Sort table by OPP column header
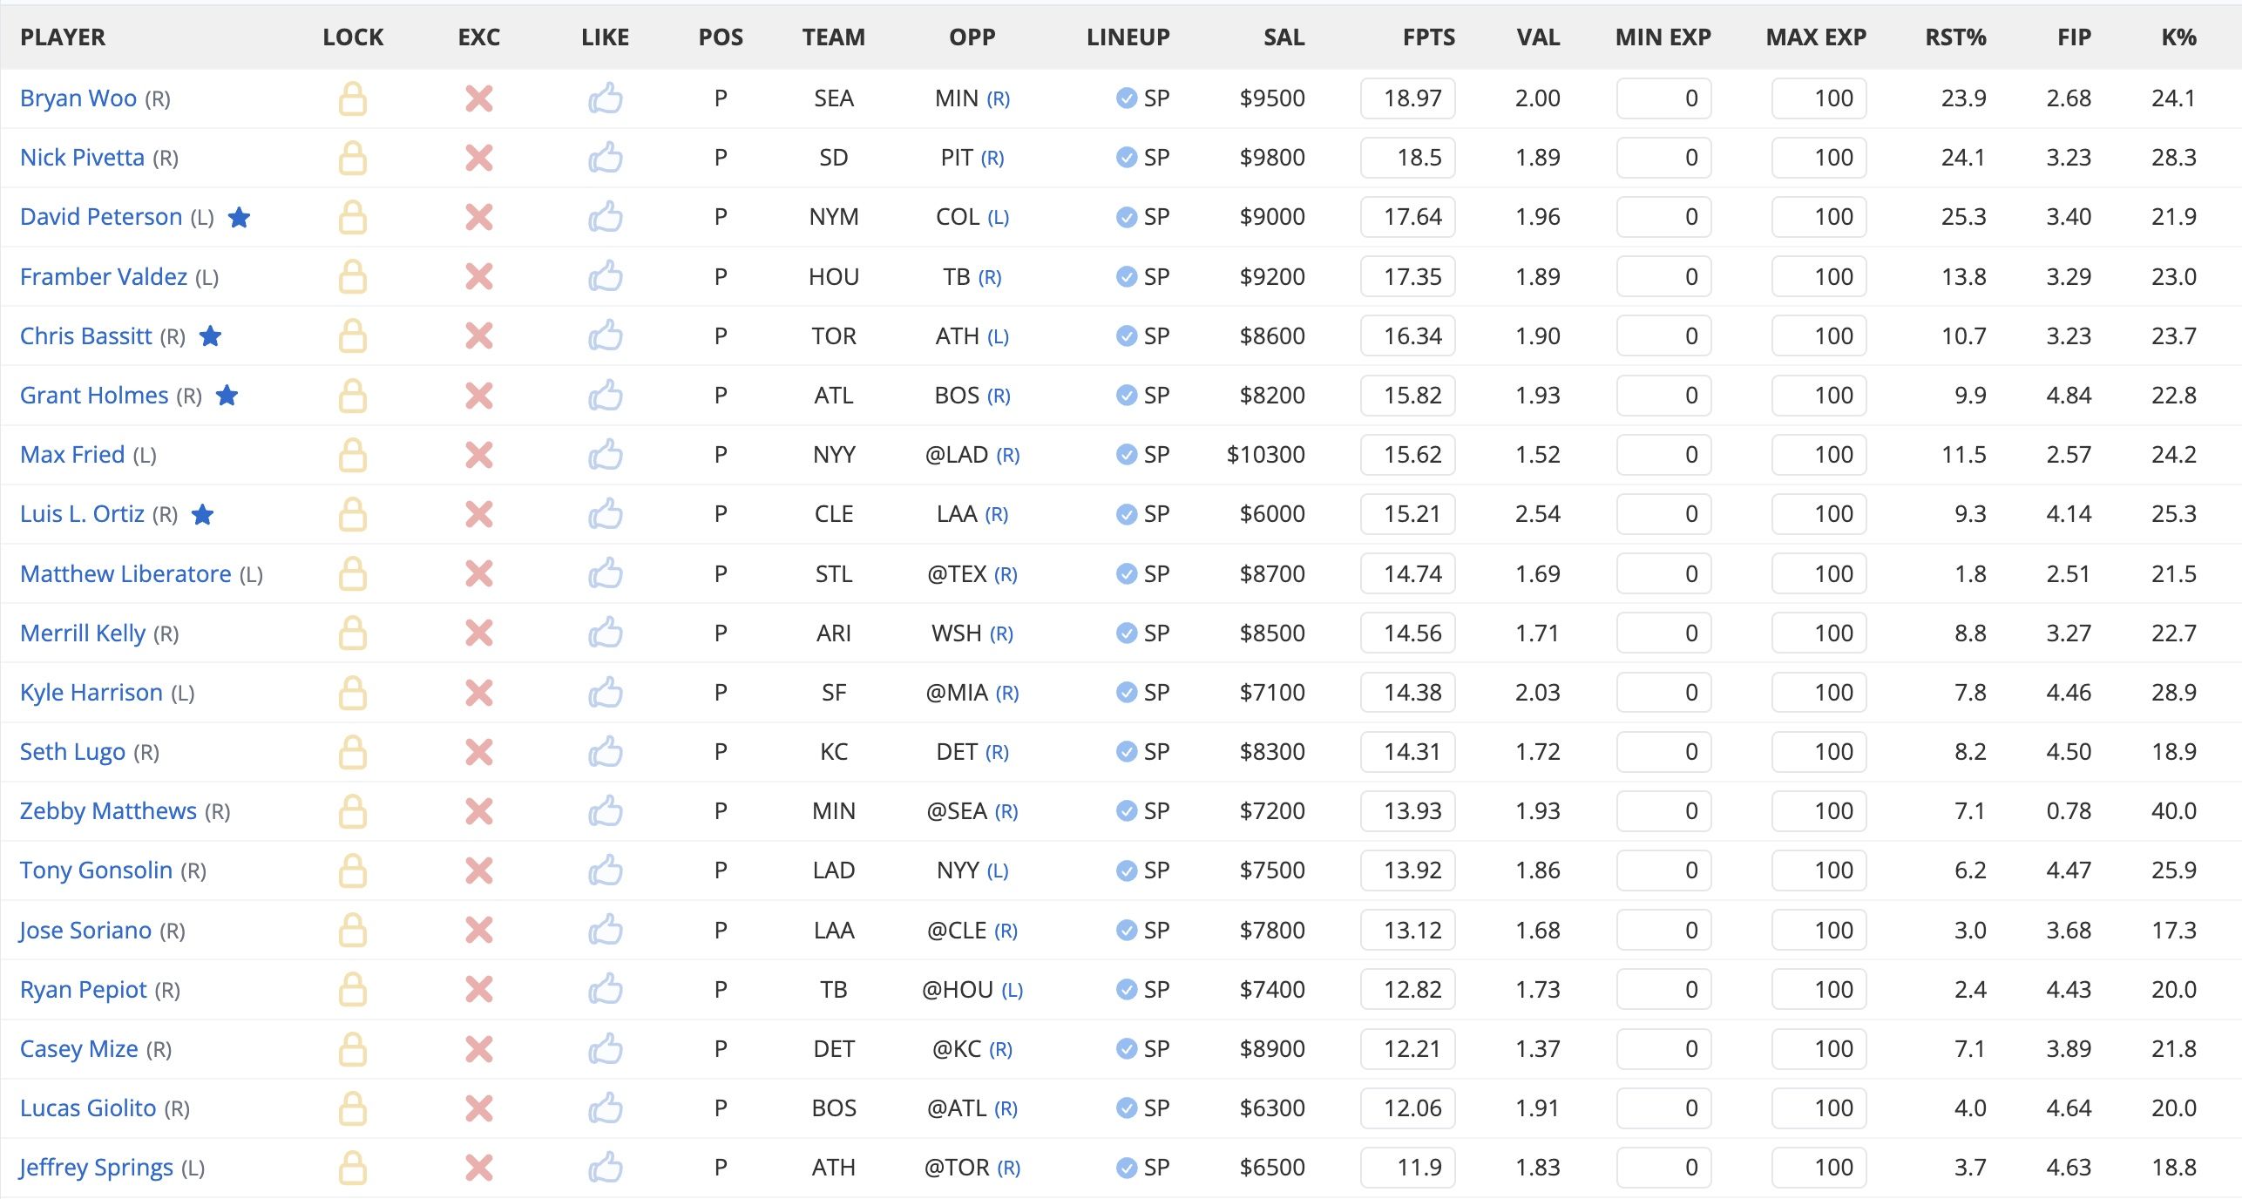Image resolution: width=2242 pixels, height=1199 pixels. [972, 37]
